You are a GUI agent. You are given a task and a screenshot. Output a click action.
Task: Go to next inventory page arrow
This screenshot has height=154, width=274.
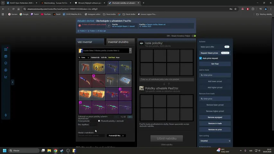point(130,117)
